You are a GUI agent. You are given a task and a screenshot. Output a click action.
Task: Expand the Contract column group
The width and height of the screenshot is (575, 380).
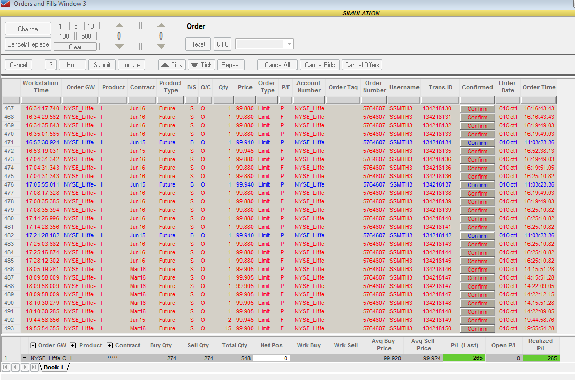tap(109, 346)
